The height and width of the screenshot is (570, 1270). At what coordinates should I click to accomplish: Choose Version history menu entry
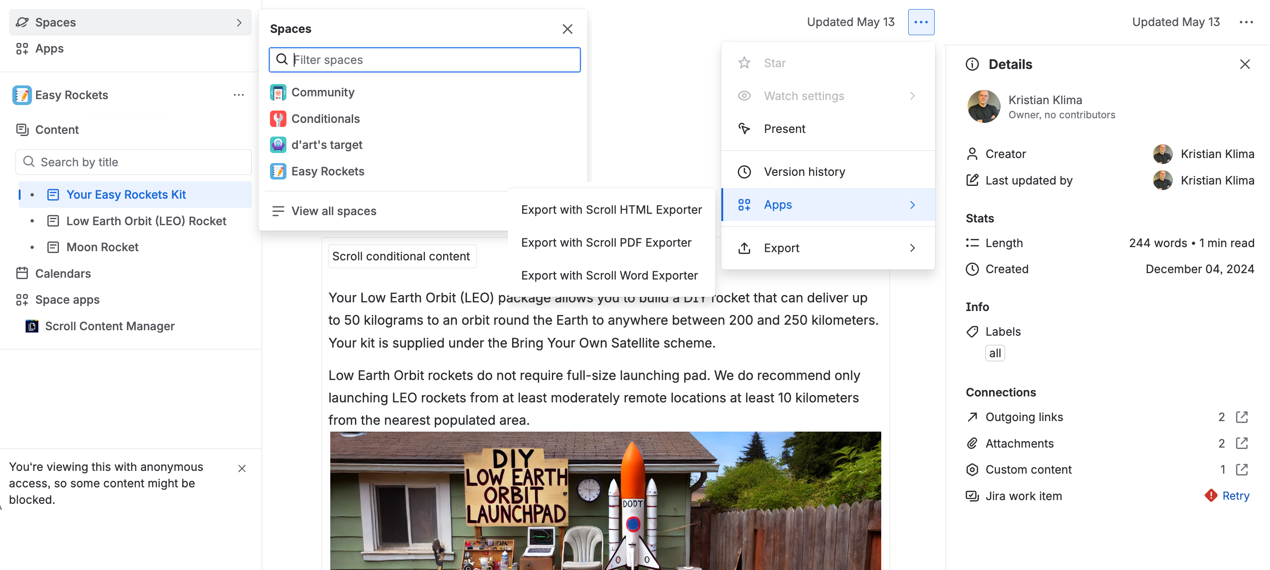coord(828,172)
